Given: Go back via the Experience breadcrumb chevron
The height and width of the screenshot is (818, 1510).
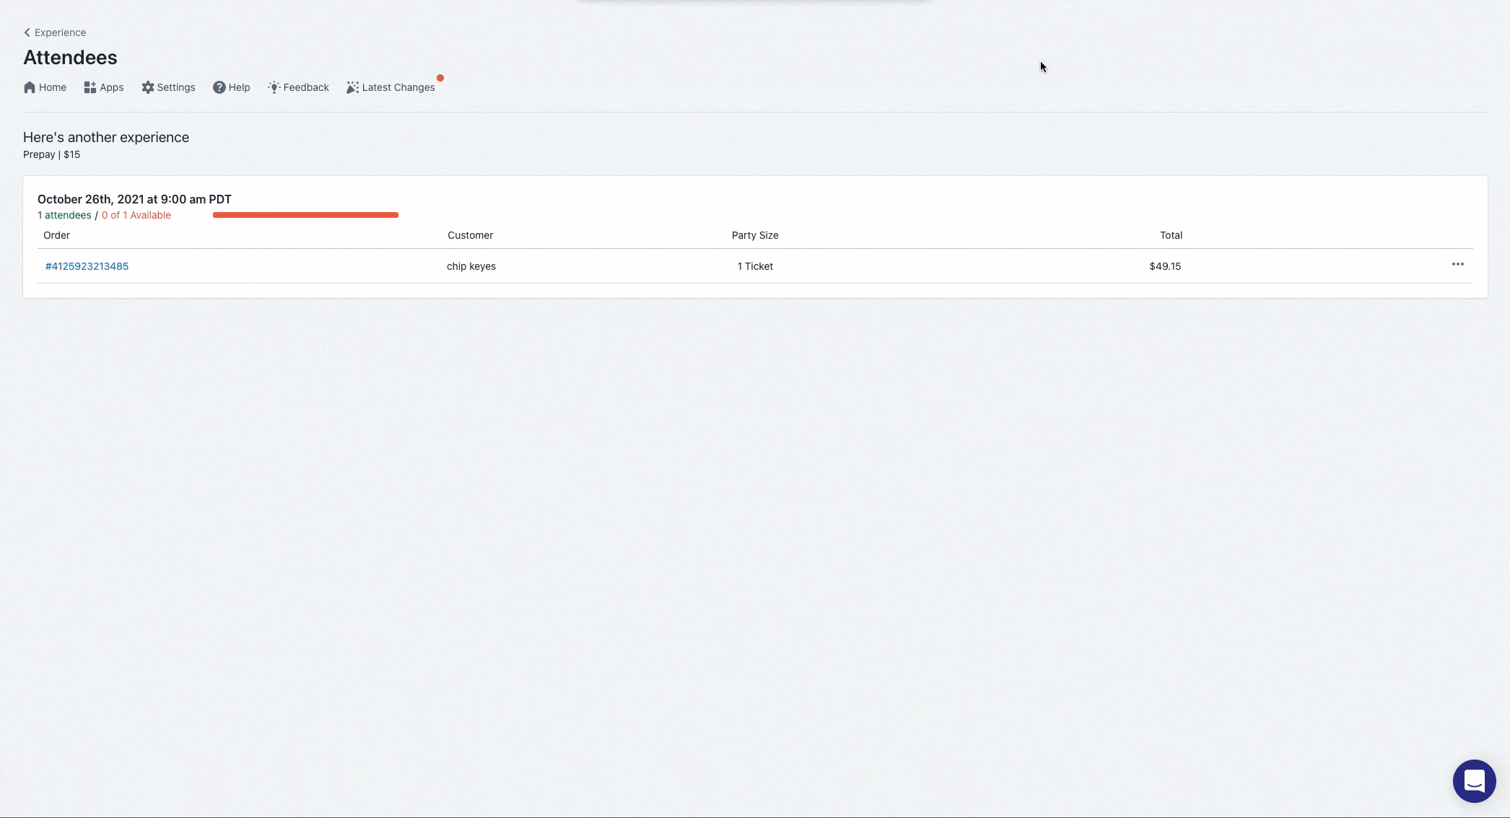Looking at the screenshot, I should click(x=27, y=32).
